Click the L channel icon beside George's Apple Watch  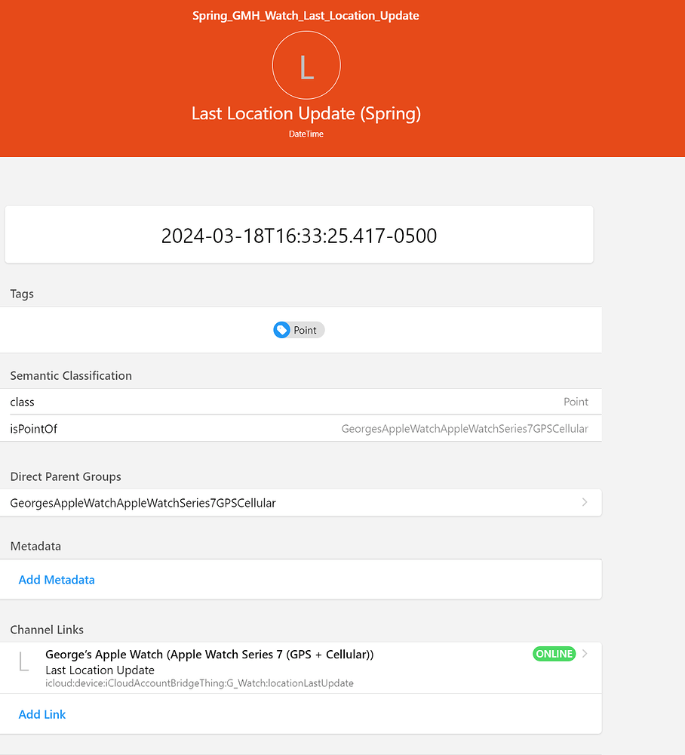tap(24, 661)
